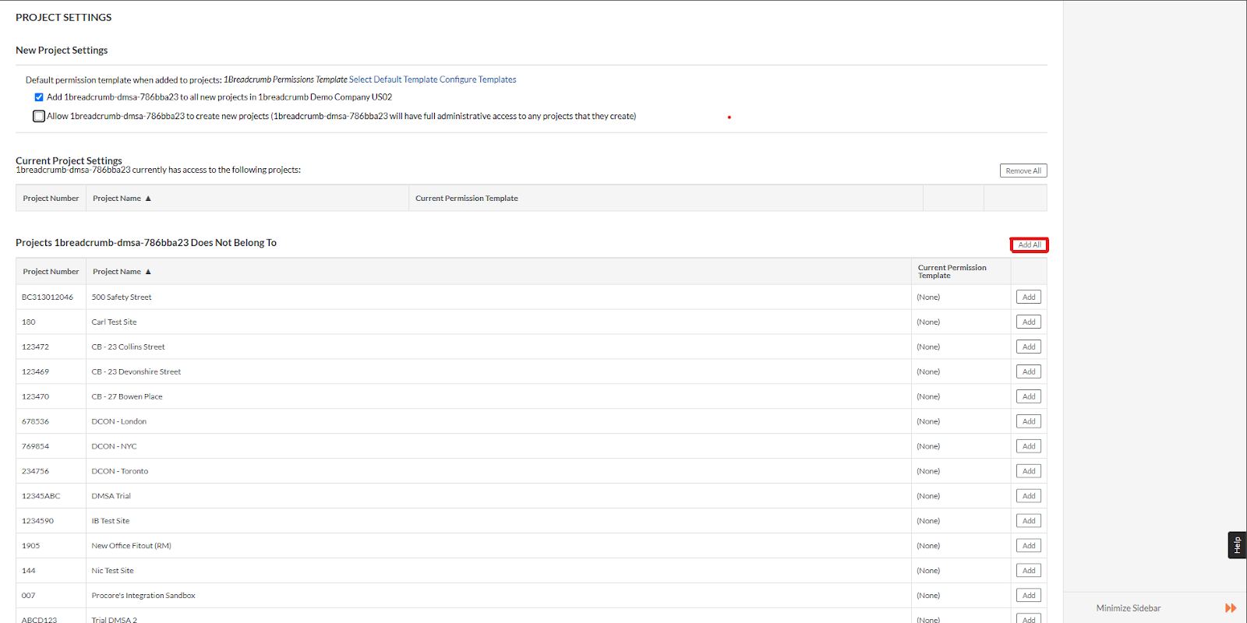Viewport: 1247px width, 623px height.
Task: Enable the allow-create-new-projects checkbox
Action: (39, 116)
